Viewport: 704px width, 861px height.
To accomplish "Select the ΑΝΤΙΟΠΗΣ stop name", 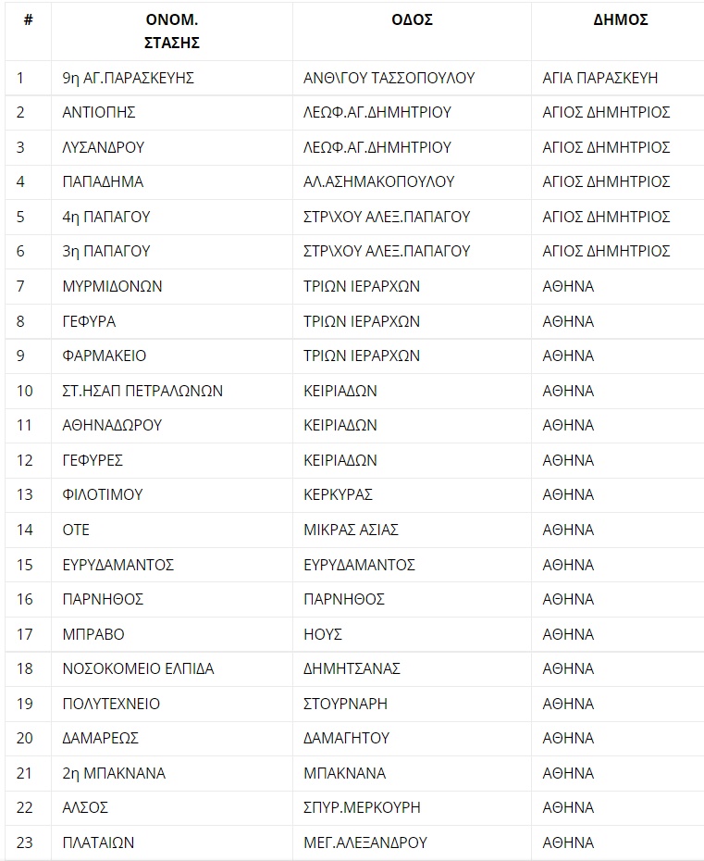I will [x=99, y=113].
